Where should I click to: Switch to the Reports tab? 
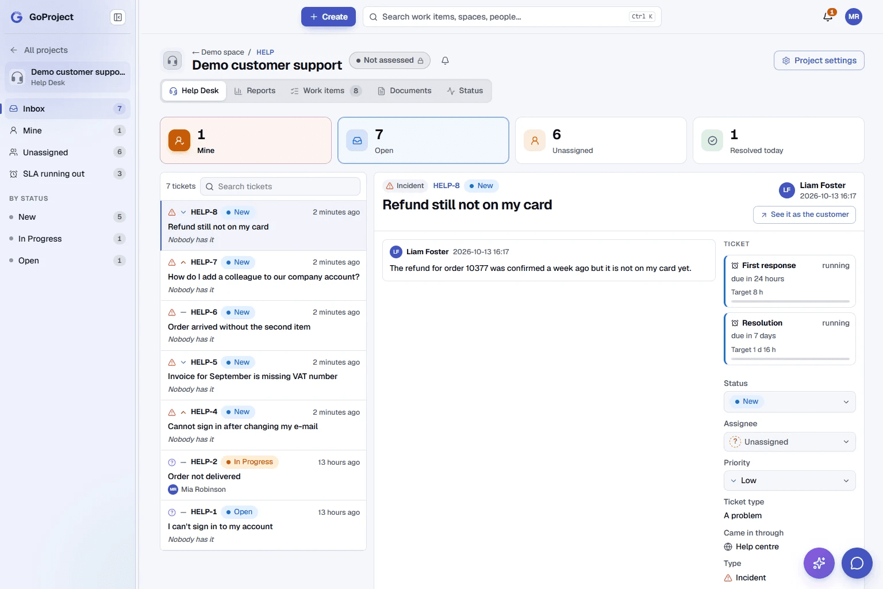click(255, 91)
